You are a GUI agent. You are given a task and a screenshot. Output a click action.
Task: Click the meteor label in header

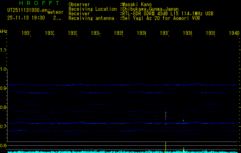click(56, 12)
